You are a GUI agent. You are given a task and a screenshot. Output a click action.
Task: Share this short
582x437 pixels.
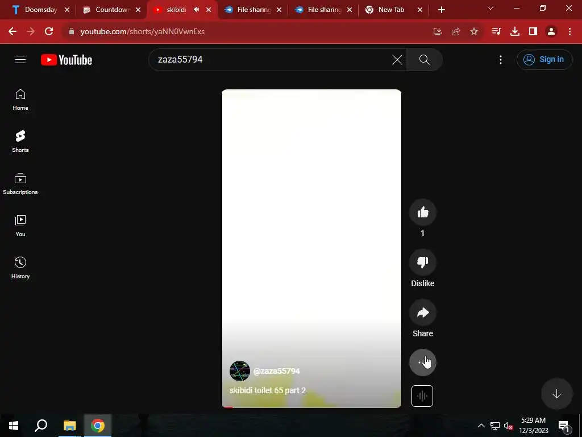[x=423, y=312]
